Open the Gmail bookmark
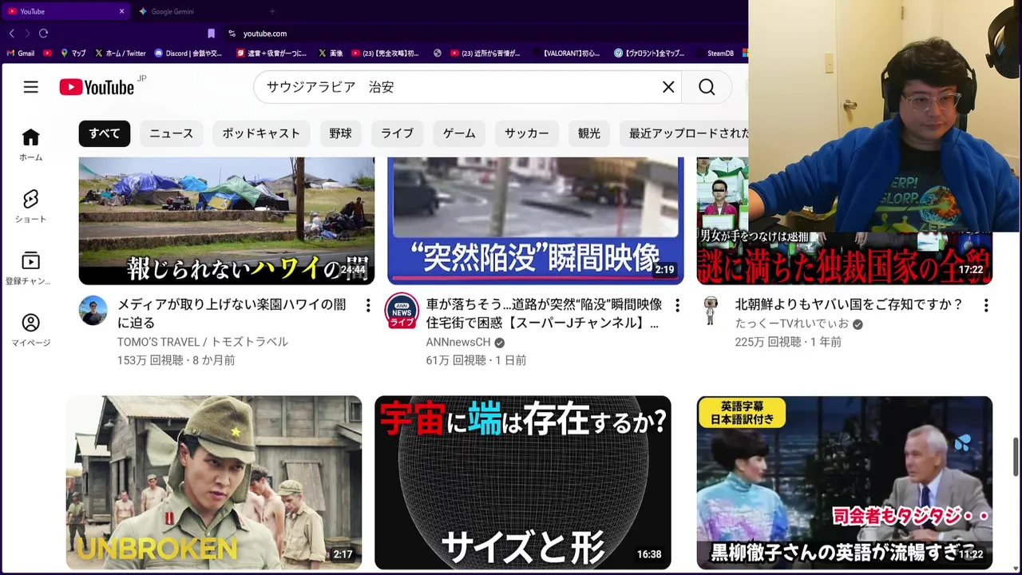Viewport: 1022px width, 575px height. click(21, 54)
